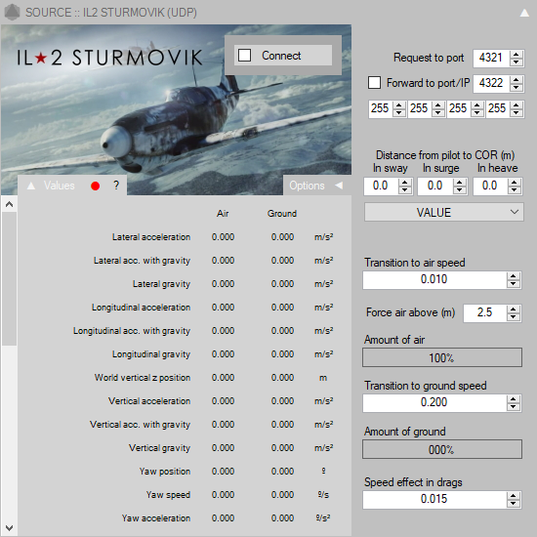Click the In surge distance field

(435, 186)
